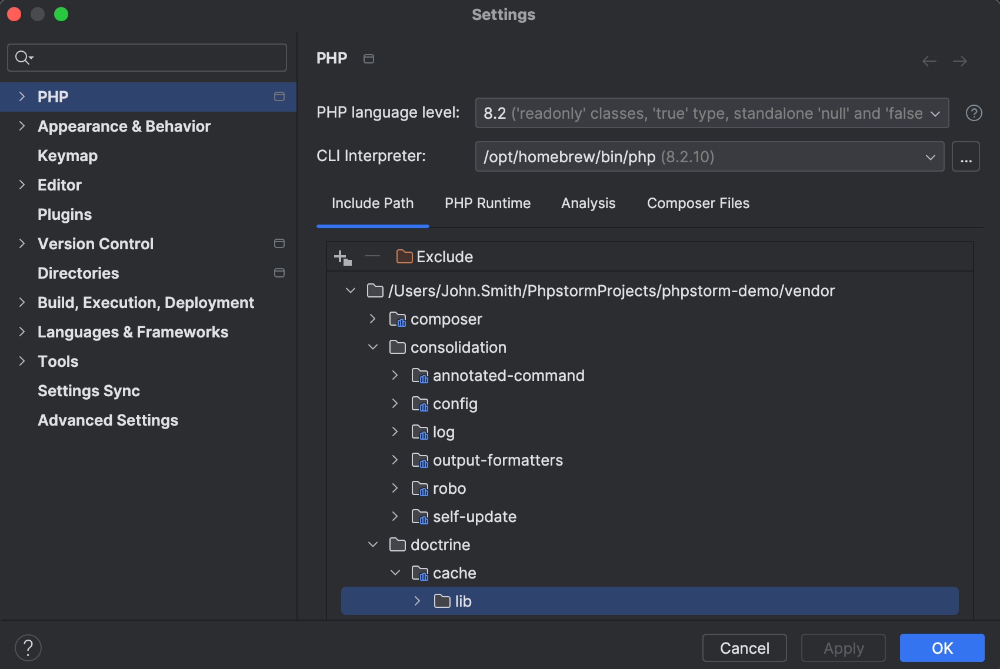This screenshot has height=669, width=1000.
Task: Open CLI interpreter browse ellipsis button
Action: coord(965,157)
